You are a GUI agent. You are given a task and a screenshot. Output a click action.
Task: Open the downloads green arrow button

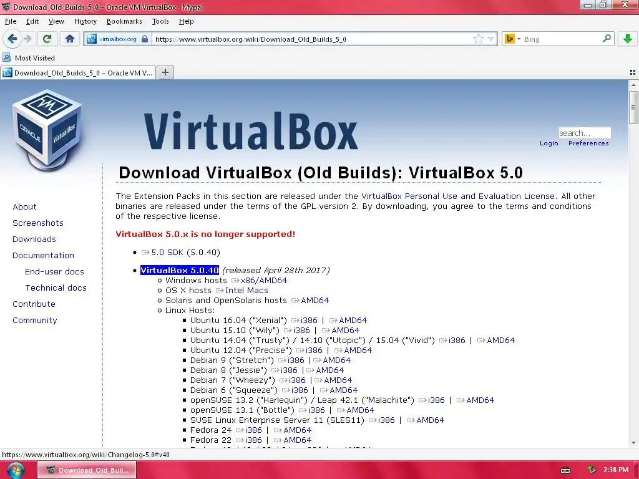tap(628, 39)
